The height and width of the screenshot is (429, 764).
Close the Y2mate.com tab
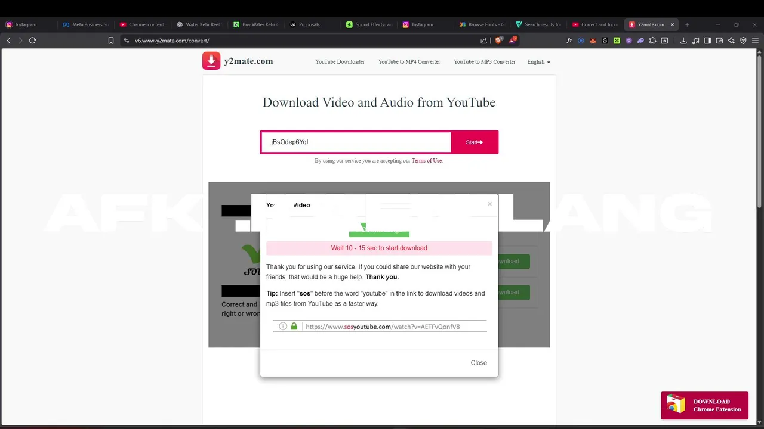point(672,24)
